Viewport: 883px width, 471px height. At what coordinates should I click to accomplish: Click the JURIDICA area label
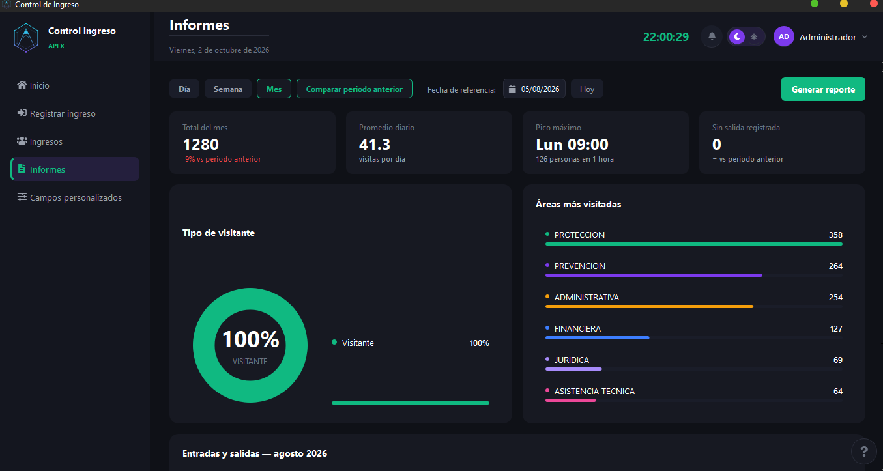(572, 360)
